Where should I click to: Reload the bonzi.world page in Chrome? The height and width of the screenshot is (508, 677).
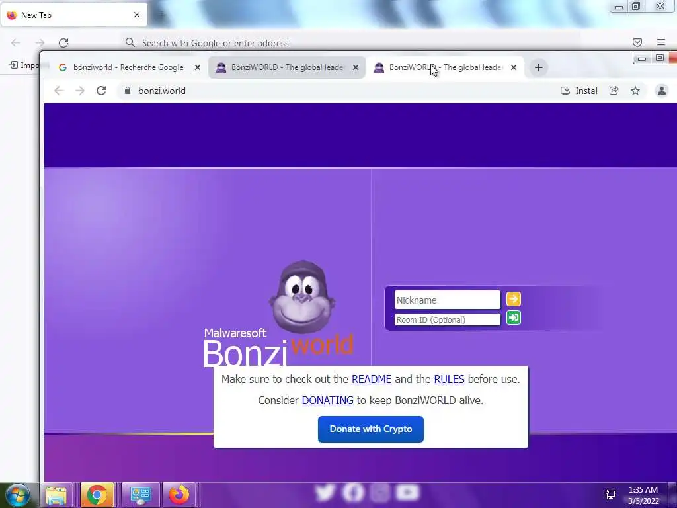[x=101, y=91]
